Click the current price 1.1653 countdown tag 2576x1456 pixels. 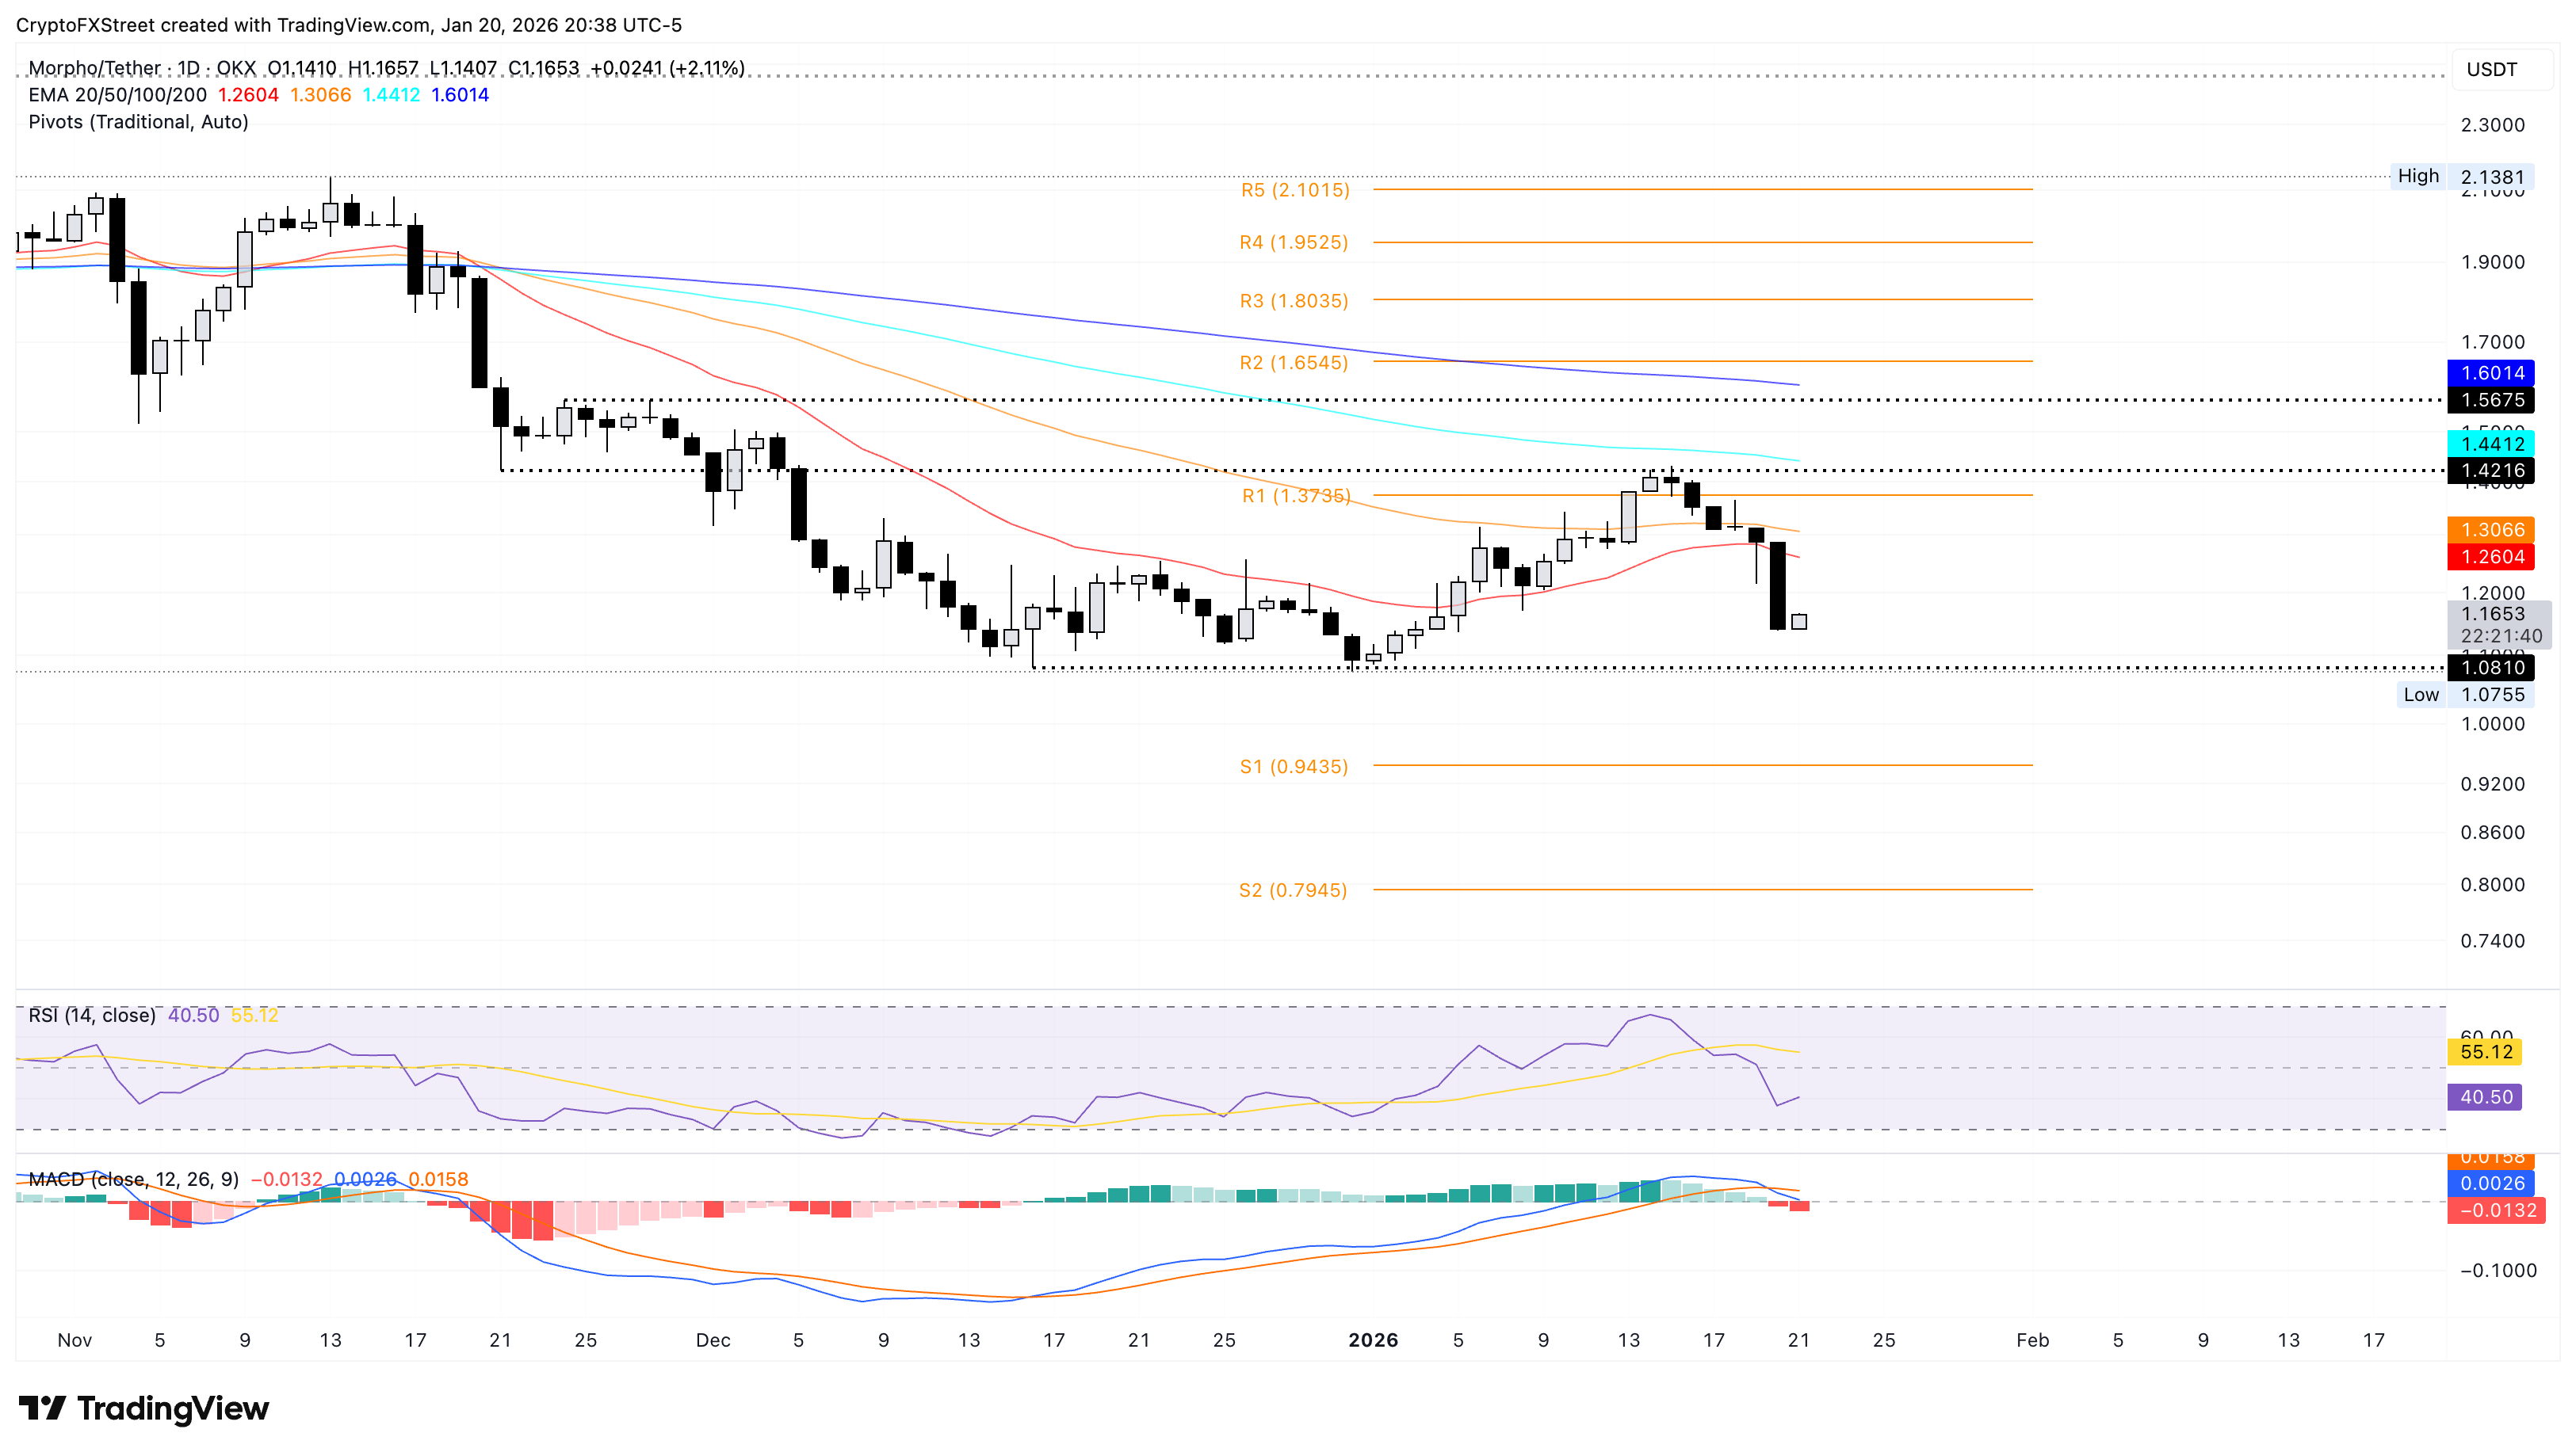point(2499,625)
